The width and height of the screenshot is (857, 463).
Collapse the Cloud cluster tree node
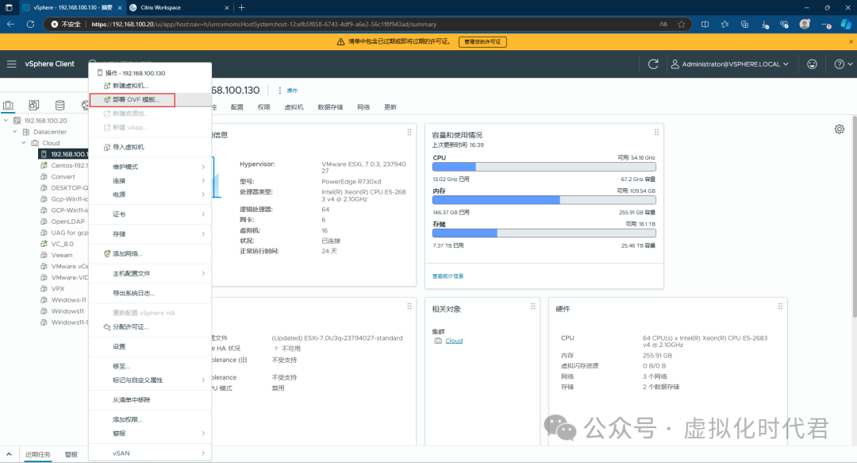pos(24,143)
